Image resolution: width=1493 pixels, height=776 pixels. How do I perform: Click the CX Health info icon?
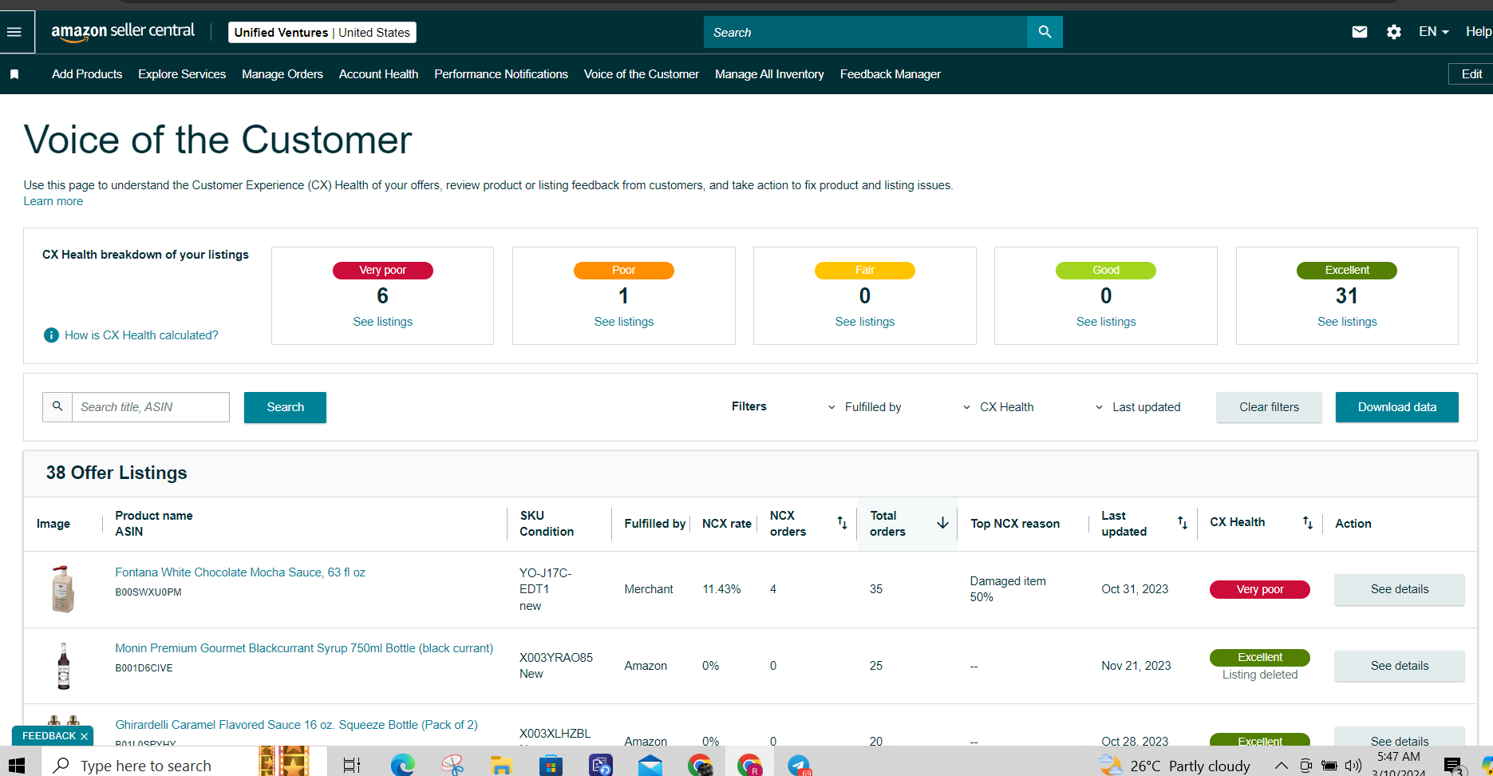coord(51,335)
